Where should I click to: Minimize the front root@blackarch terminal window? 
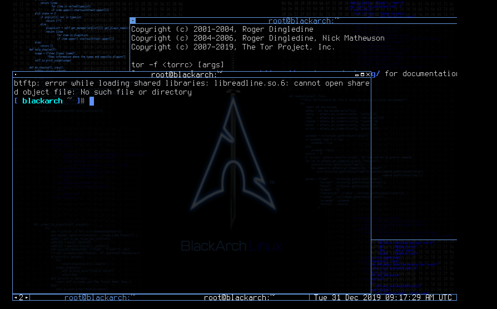357,75
